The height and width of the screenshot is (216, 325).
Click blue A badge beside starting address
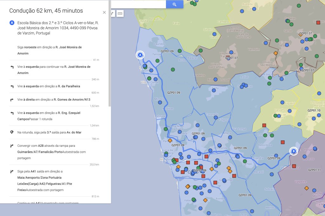(x=12, y=23)
